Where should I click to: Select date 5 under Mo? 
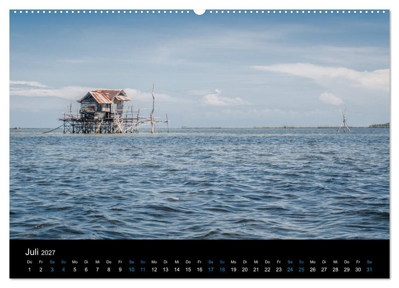(75, 269)
